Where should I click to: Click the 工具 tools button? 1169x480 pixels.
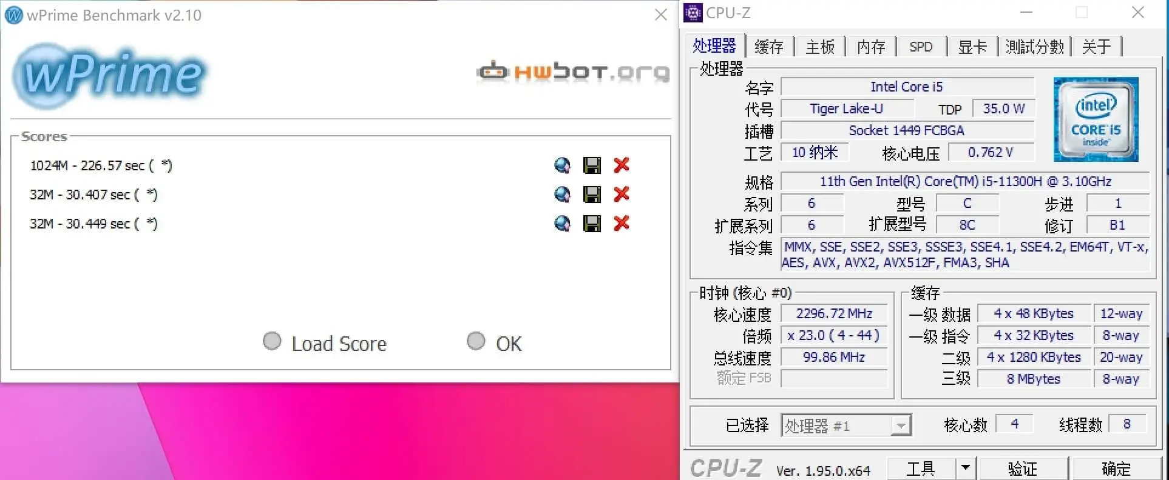click(921, 468)
